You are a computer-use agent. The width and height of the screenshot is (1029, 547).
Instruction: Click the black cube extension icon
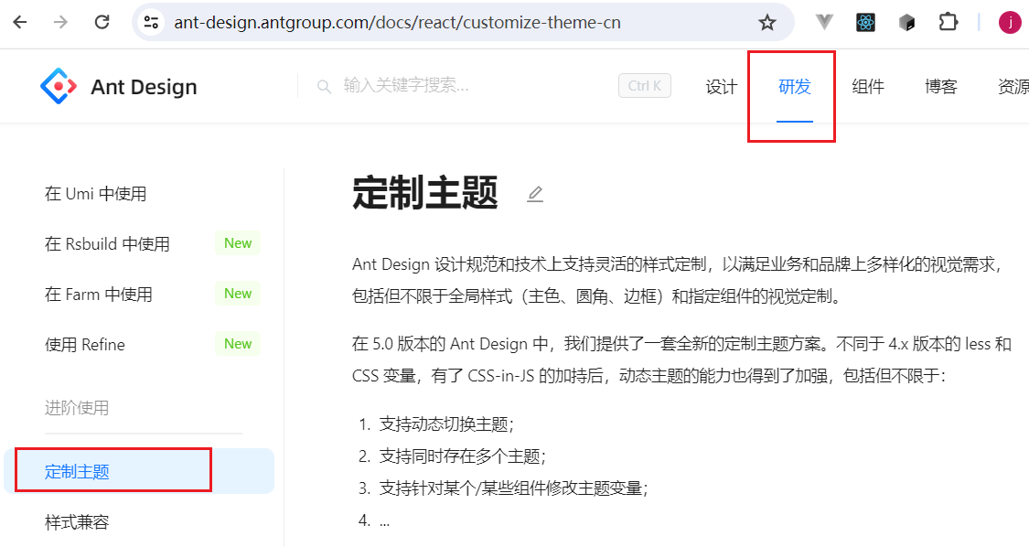point(907,23)
